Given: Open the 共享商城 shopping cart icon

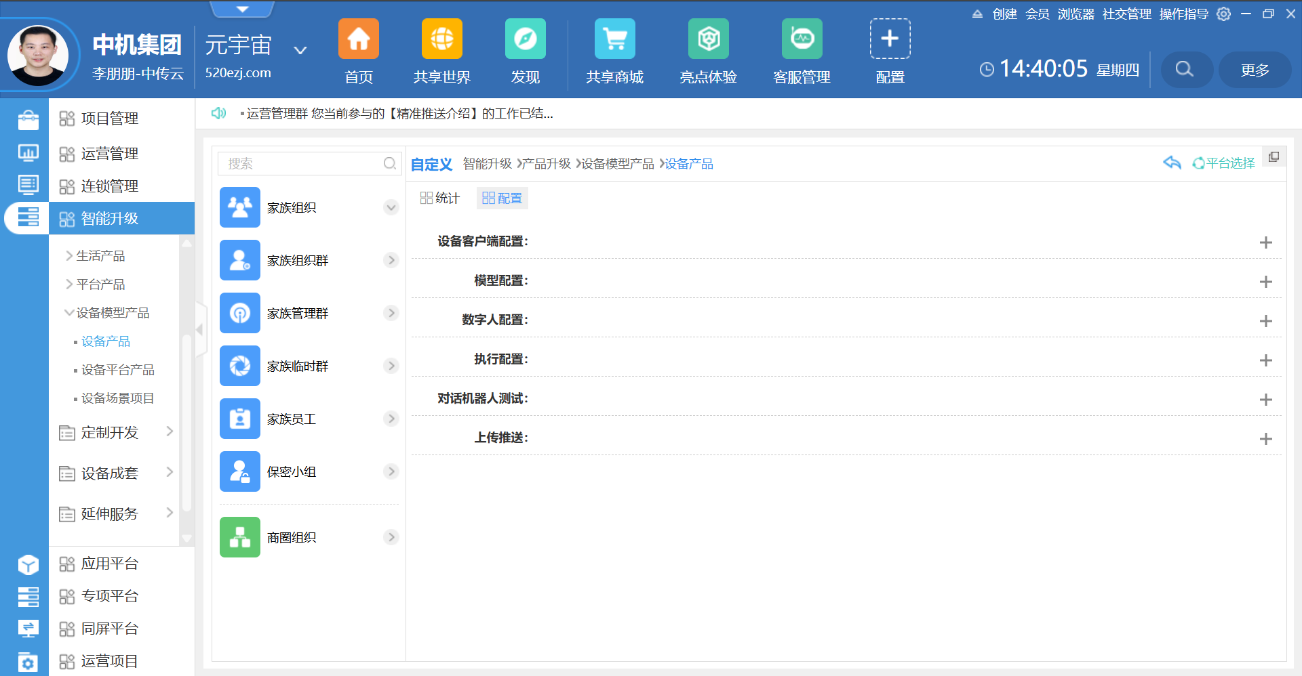Looking at the screenshot, I should pyautogui.click(x=614, y=39).
